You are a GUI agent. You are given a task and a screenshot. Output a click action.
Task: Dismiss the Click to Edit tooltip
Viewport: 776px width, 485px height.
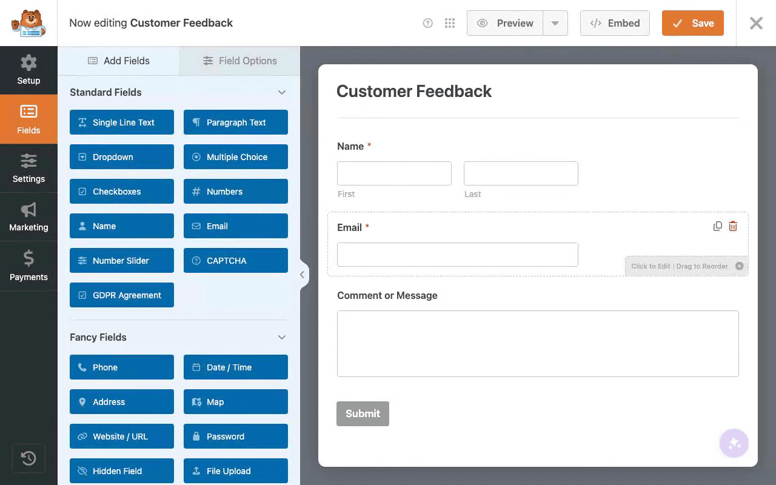point(739,266)
